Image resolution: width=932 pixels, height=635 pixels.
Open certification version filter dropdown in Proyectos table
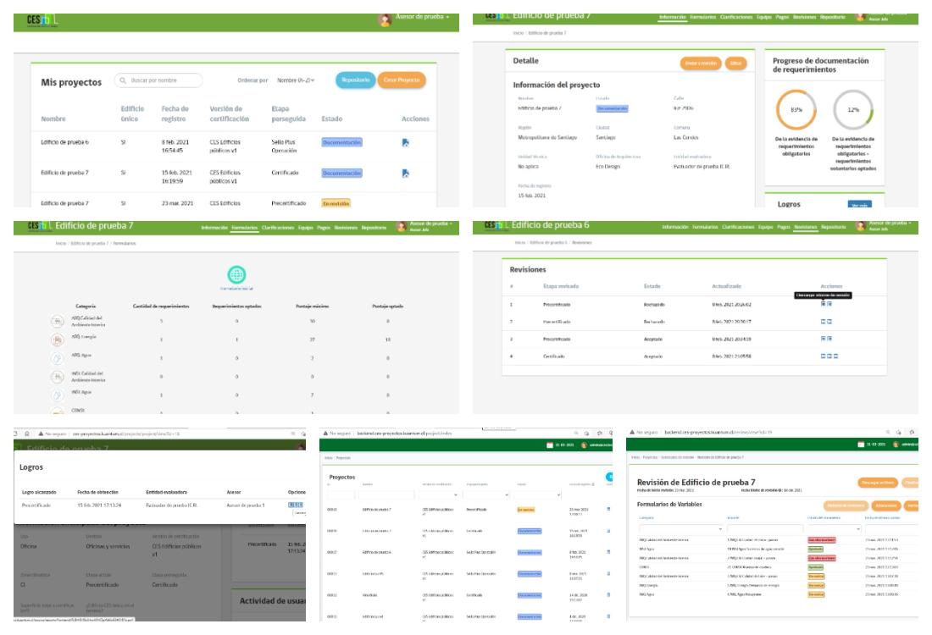tap(455, 494)
